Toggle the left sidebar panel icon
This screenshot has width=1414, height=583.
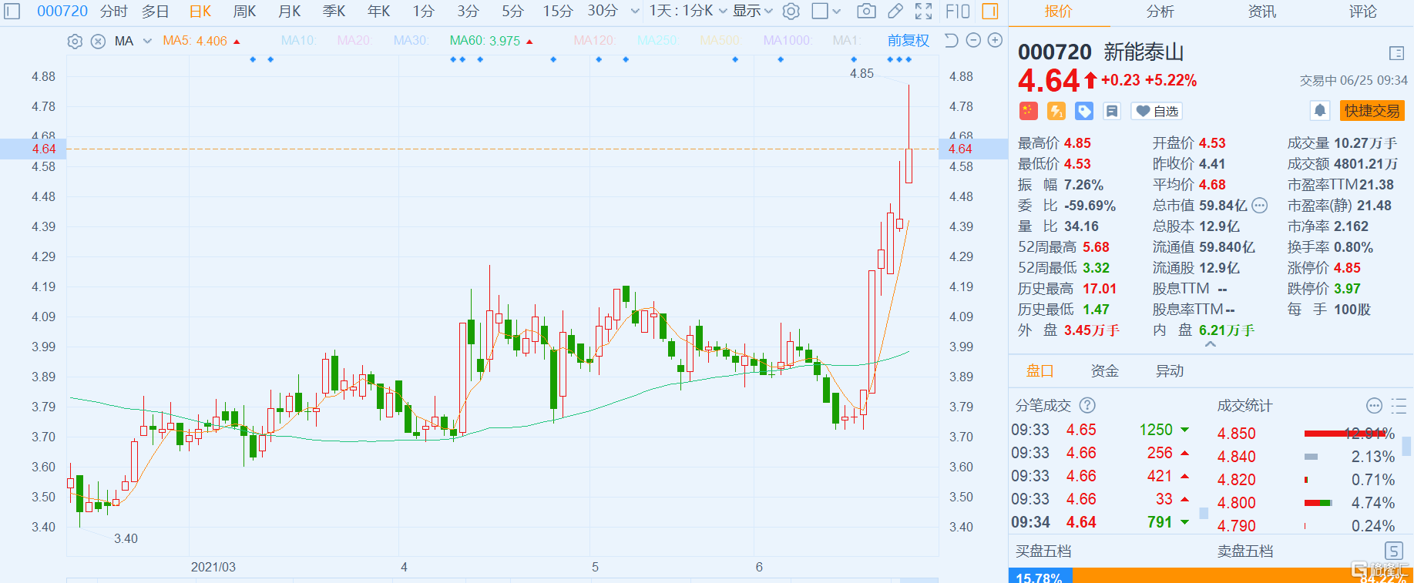click(12, 11)
